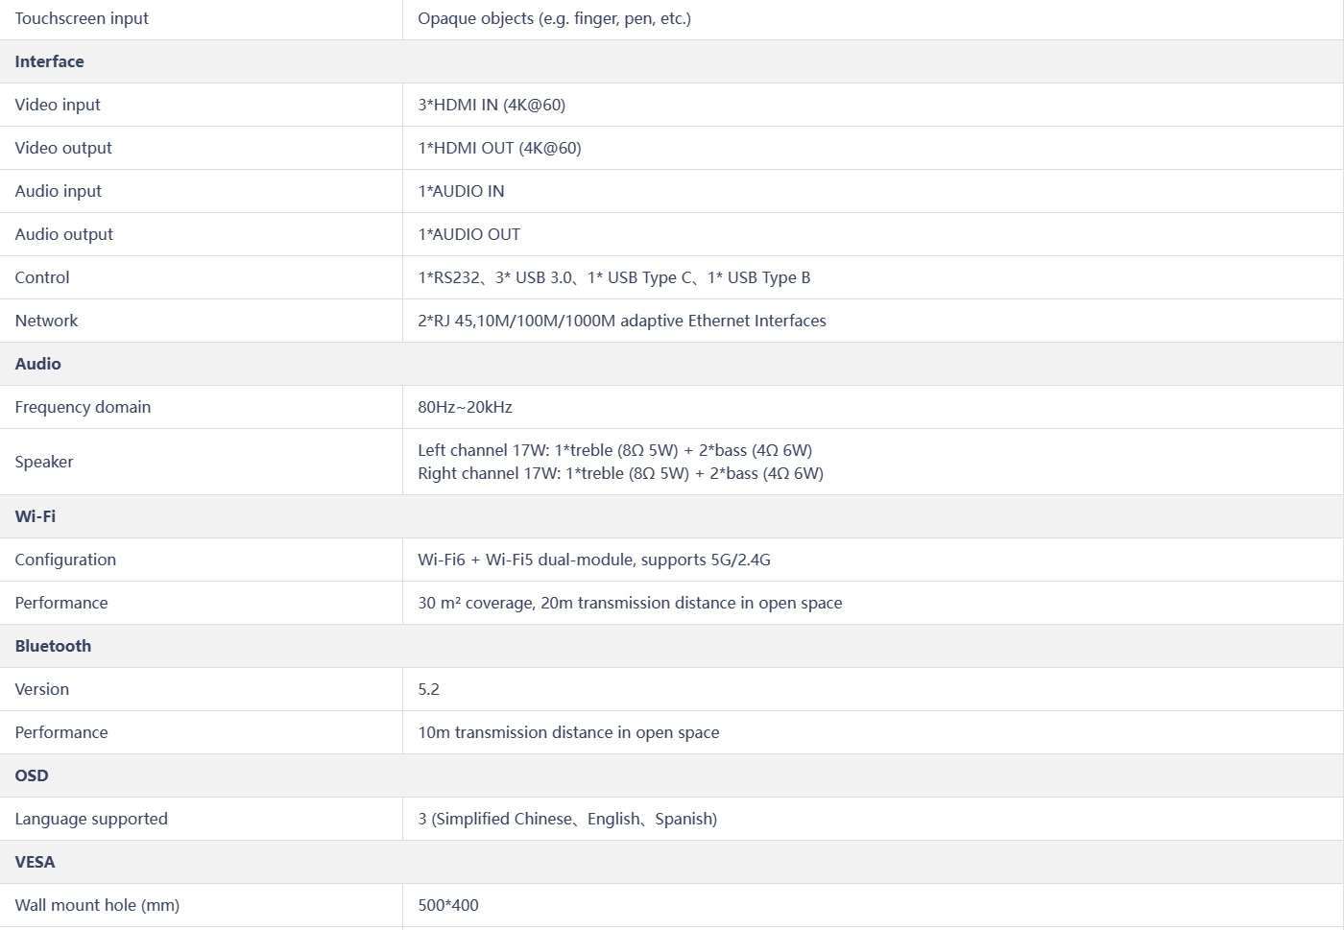The width and height of the screenshot is (1344, 930).
Task: Select the Audio section header
Action: click(672, 364)
